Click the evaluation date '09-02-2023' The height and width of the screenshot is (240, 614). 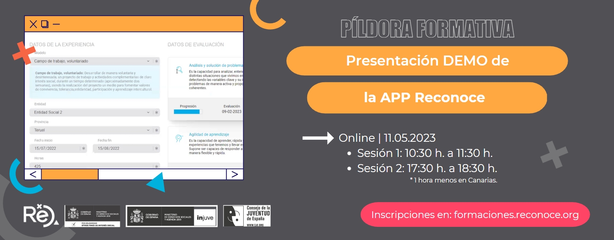point(232,112)
